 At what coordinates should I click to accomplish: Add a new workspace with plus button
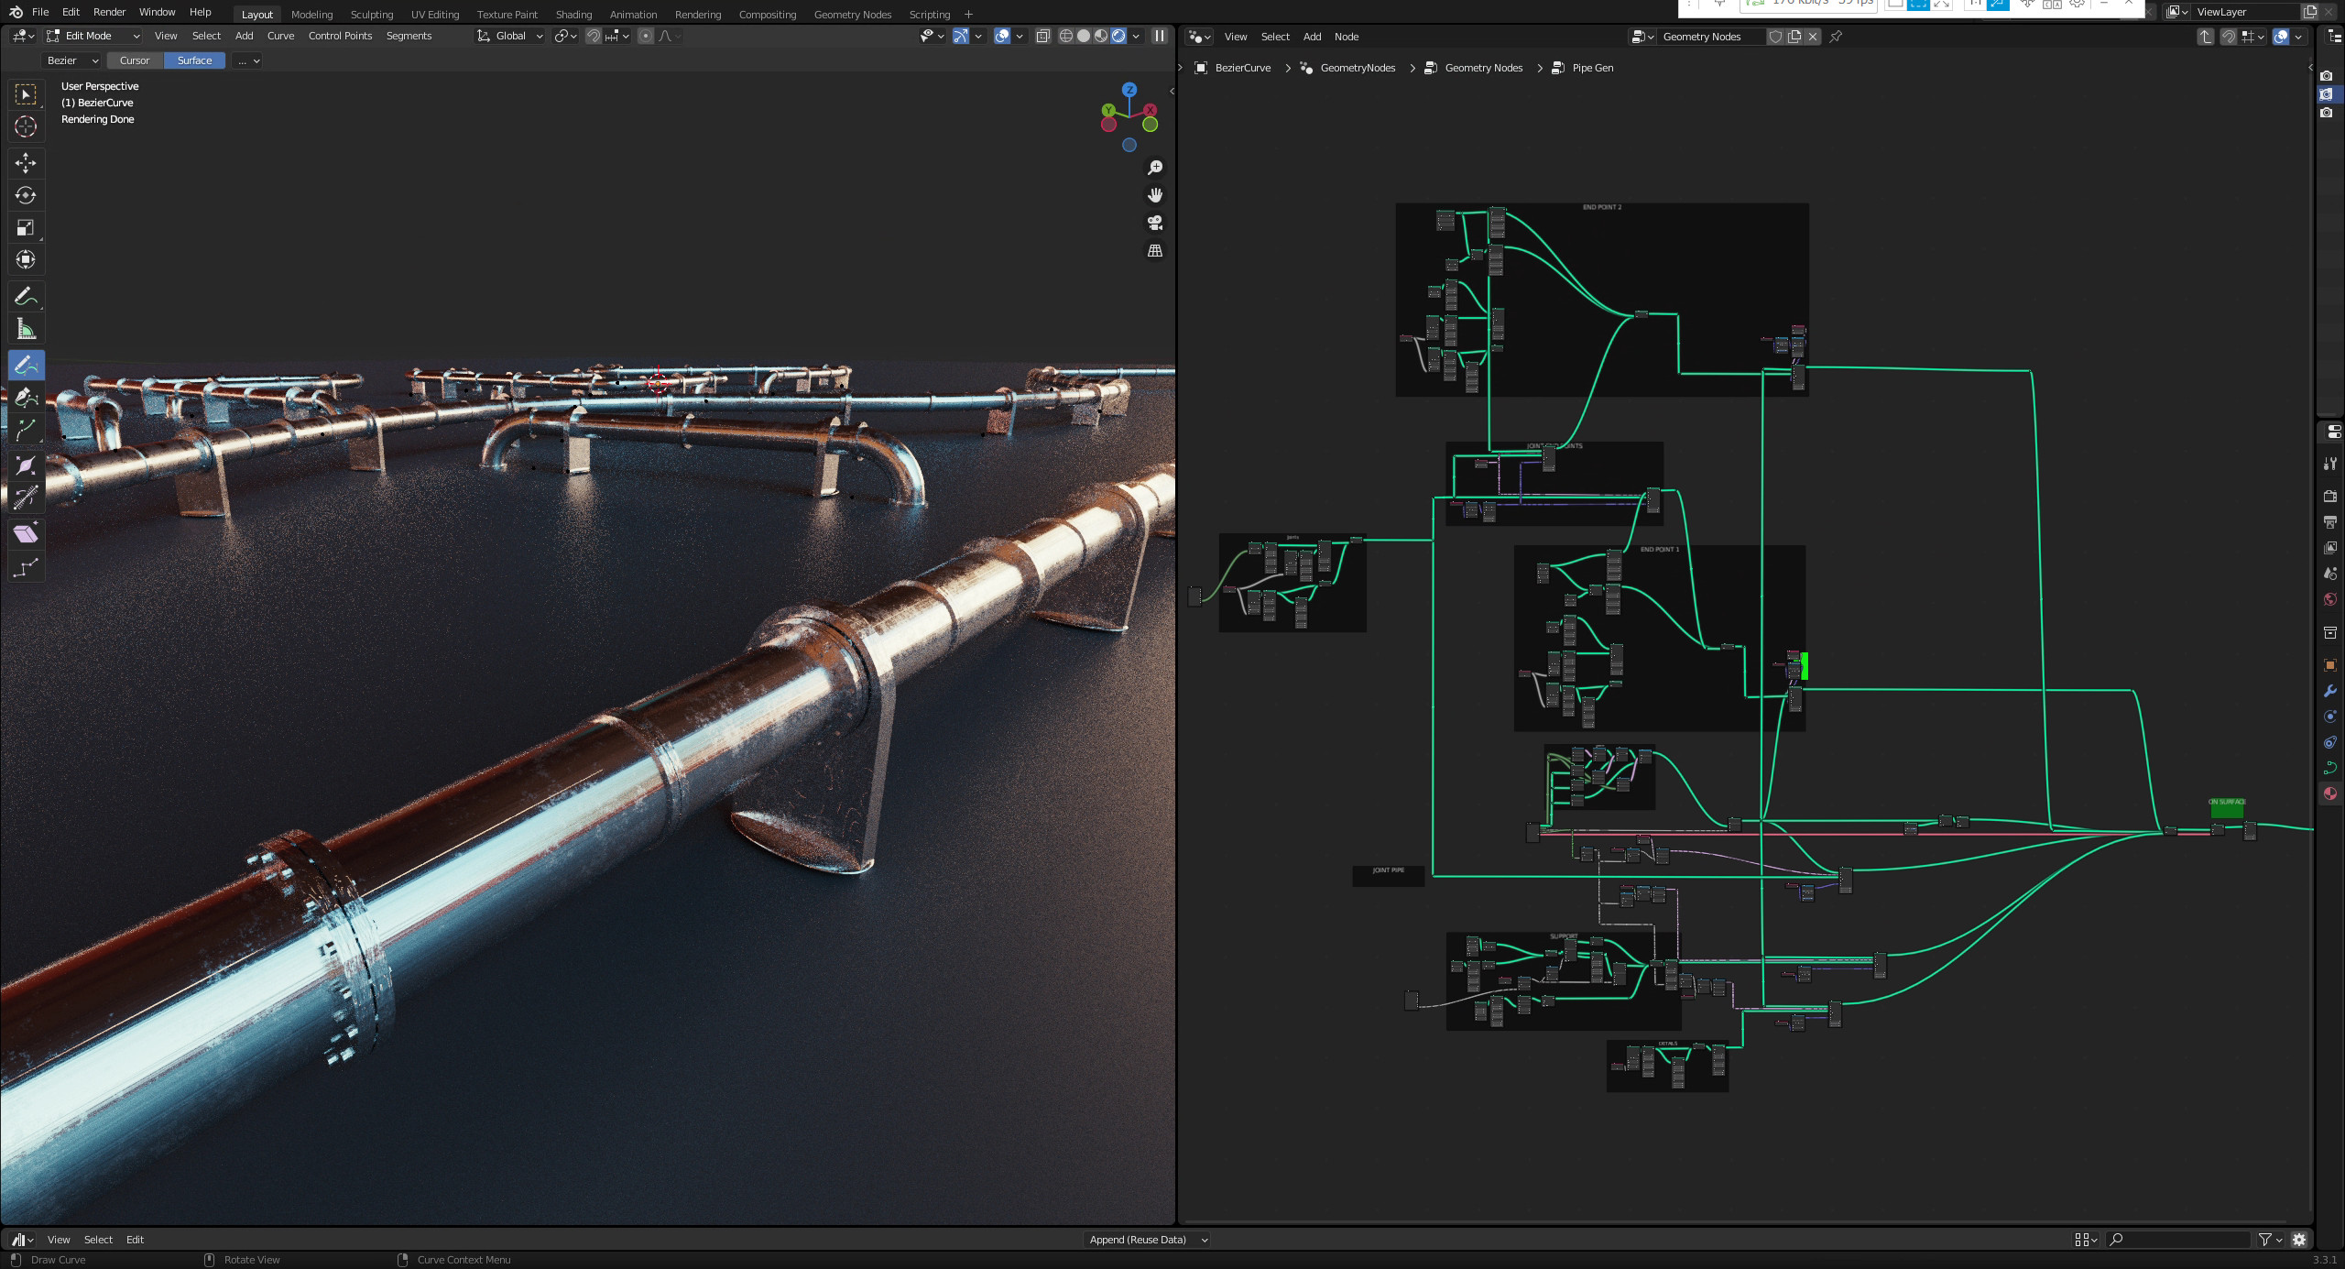pyautogui.click(x=968, y=14)
